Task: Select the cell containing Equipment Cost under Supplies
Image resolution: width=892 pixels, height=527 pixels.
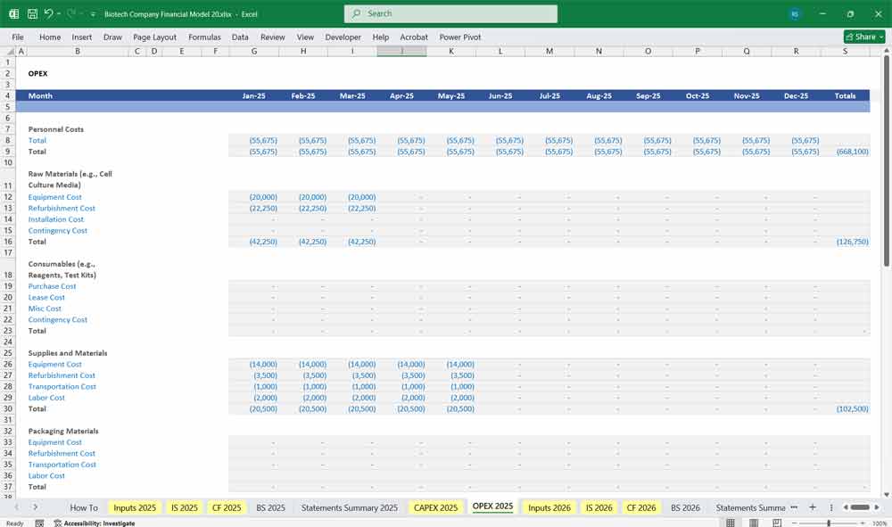Action: (x=55, y=364)
